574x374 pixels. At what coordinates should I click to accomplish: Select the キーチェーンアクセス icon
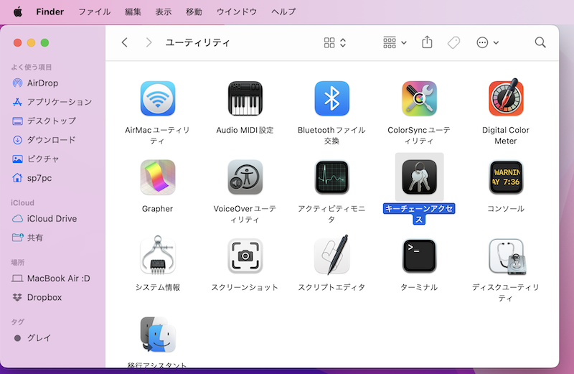[x=419, y=177]
